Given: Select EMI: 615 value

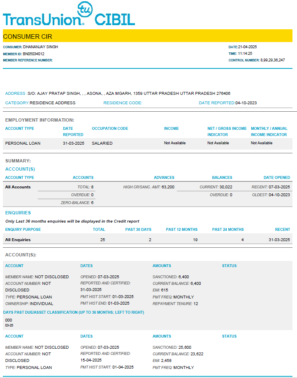Looking at the screenshot, I should click(x=160, y=290).
